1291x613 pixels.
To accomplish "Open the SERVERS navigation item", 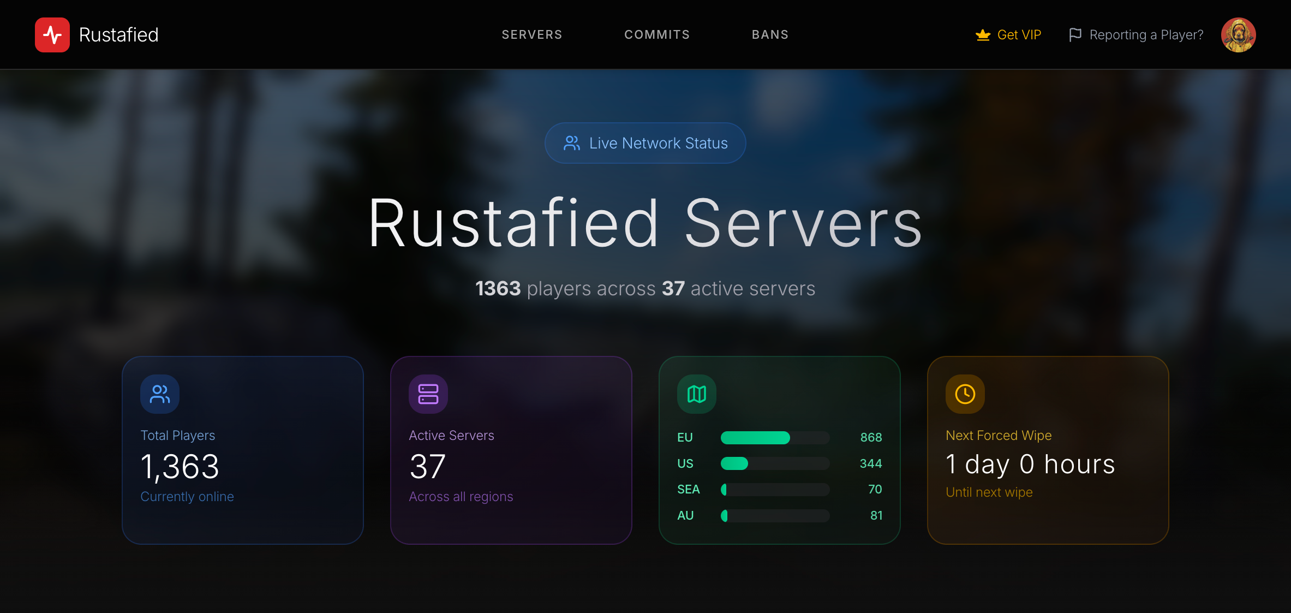I will click(x=532, y=35).
